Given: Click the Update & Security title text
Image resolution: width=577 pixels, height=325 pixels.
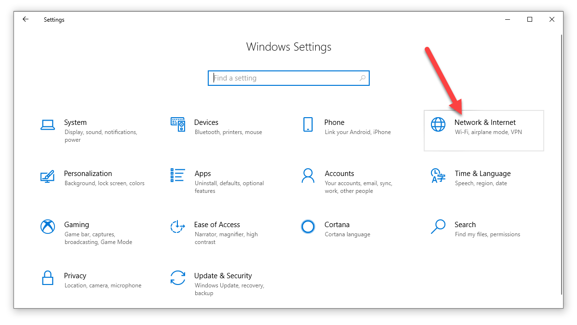Looking at the screenshot, I should (223, 276).
